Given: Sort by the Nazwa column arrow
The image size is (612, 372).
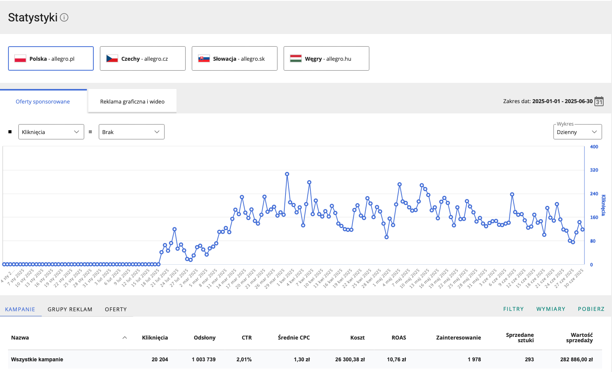Looking at the screenshot, I should [x=124, y=338].
